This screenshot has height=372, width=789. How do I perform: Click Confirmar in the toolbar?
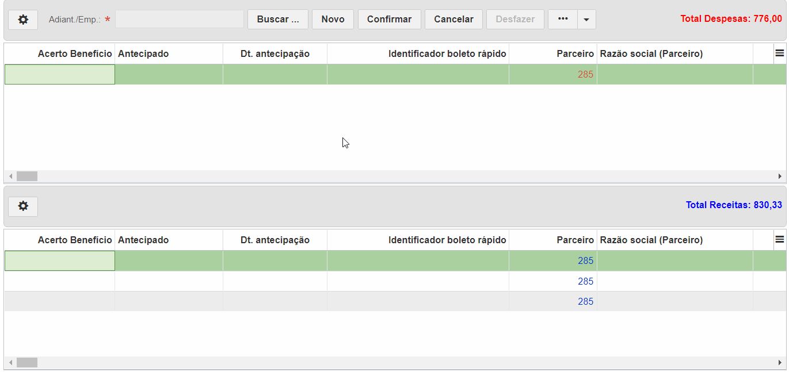[x=390, y=20]
